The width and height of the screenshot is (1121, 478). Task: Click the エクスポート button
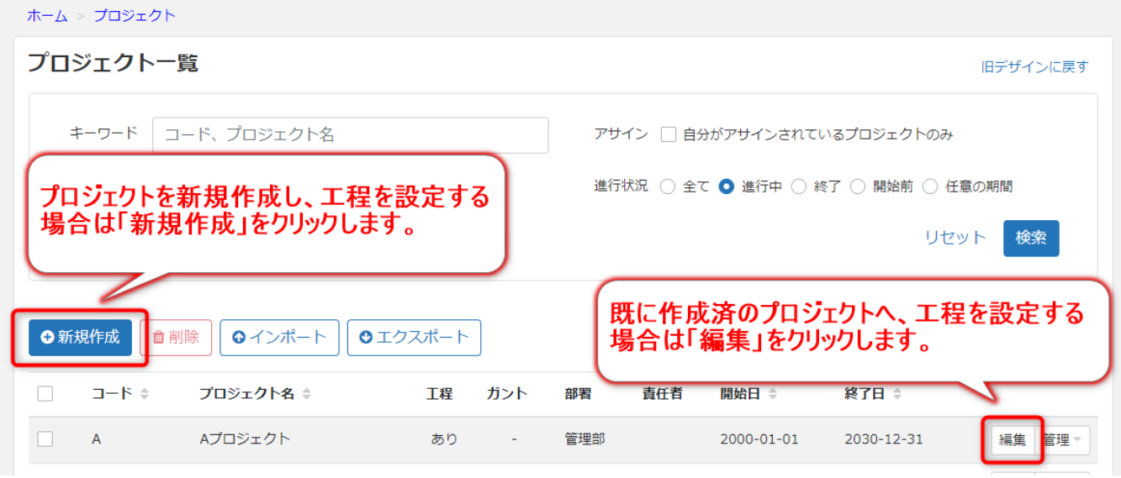click(414, 338)
